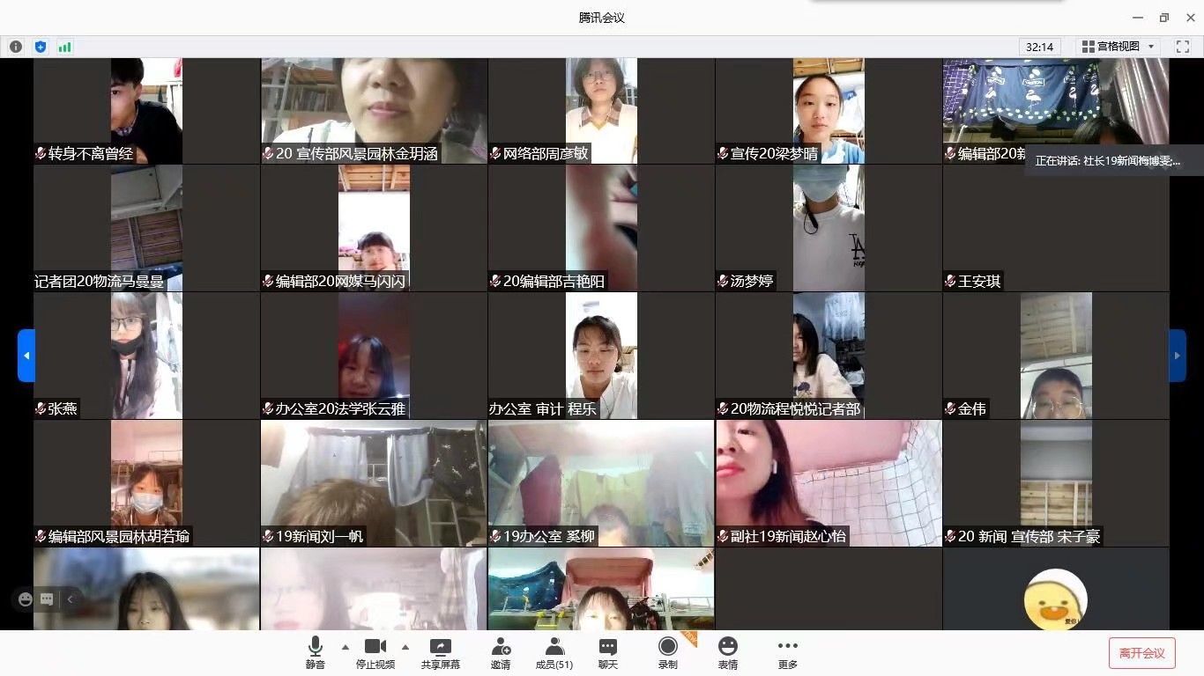1204x676 pixels.
Task: Select video tile of 20编辑部吉艳阳
Action: pos(601,228)
